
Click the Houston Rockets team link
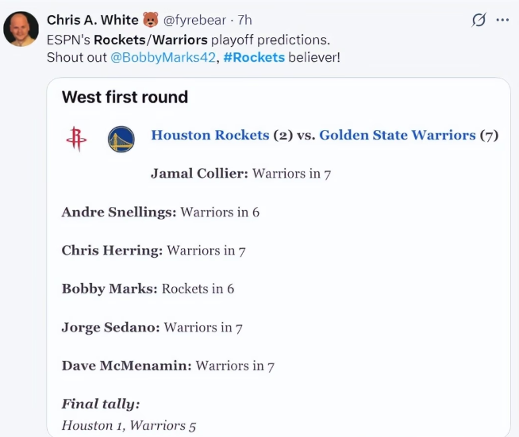(x=210, y=135)
